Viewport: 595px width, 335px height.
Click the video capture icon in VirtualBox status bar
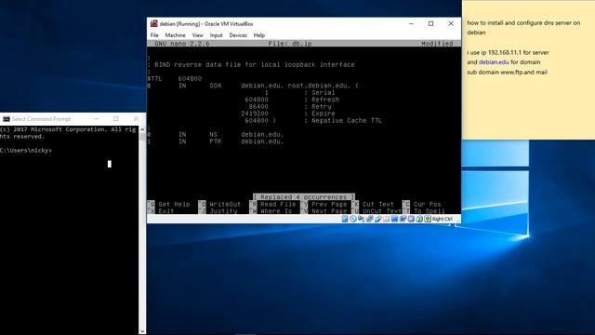tap(403, 219)
